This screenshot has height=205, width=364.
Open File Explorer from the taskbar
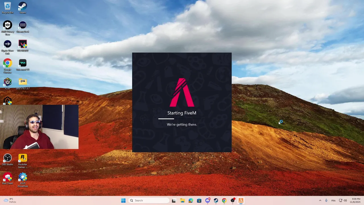click(182, 200)
